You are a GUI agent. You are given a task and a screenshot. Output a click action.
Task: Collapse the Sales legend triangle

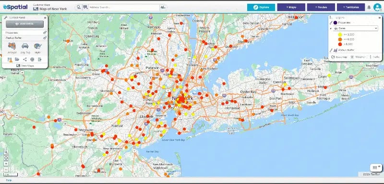tap(331, 28)
